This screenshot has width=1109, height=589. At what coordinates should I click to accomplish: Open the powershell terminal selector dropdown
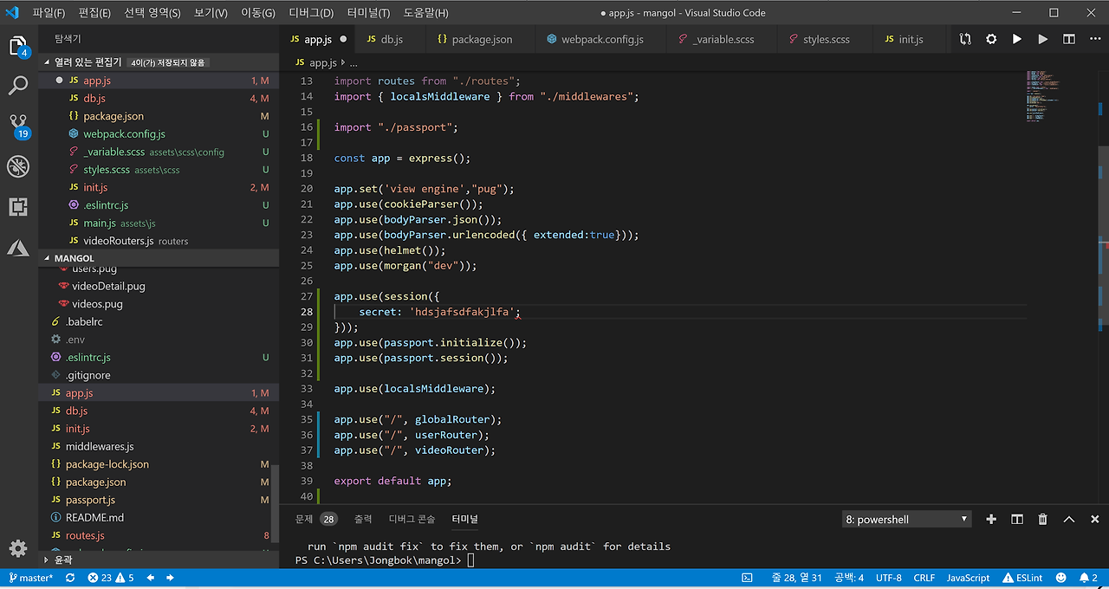click(906, 519)
